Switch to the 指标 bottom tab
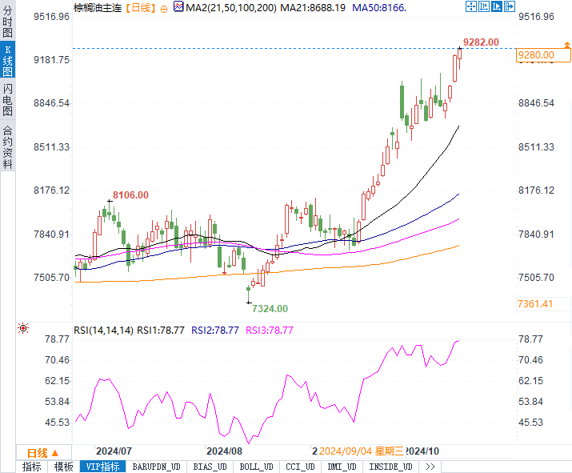This screenshot has width=572, height=473. coord(32,467)
